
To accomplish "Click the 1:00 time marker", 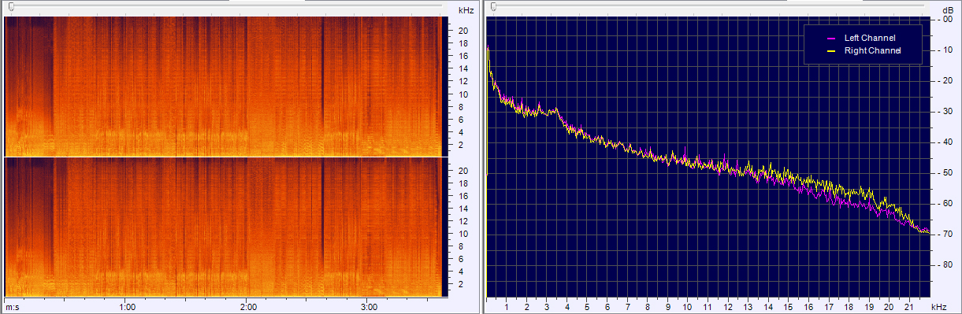I will click(x=127, y=307).
